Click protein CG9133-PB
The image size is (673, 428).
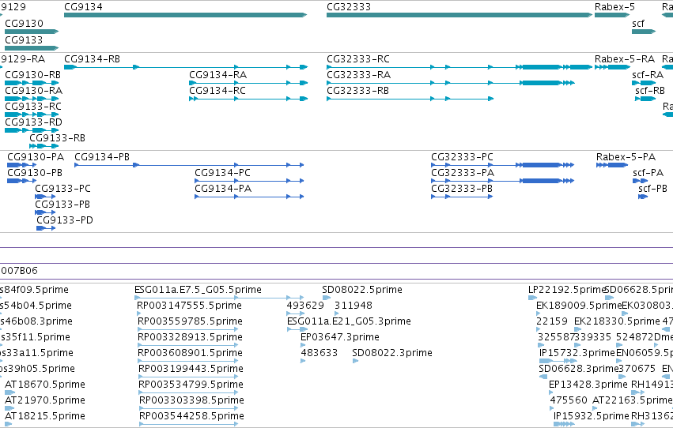(x=45, y=212)
